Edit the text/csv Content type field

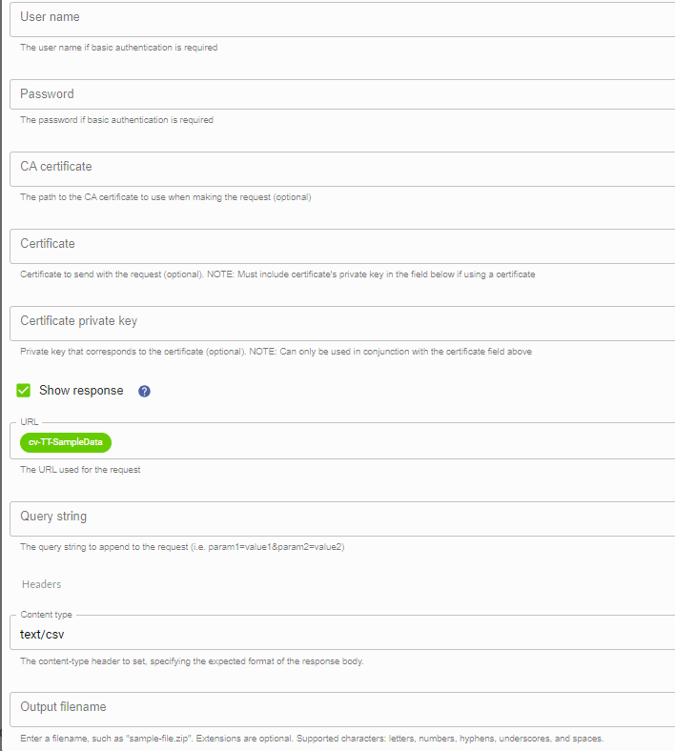tap(342, 633)
